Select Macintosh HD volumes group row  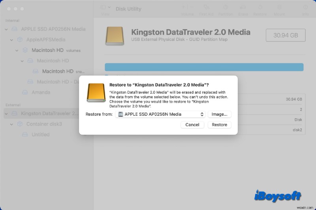click(56, 50)
